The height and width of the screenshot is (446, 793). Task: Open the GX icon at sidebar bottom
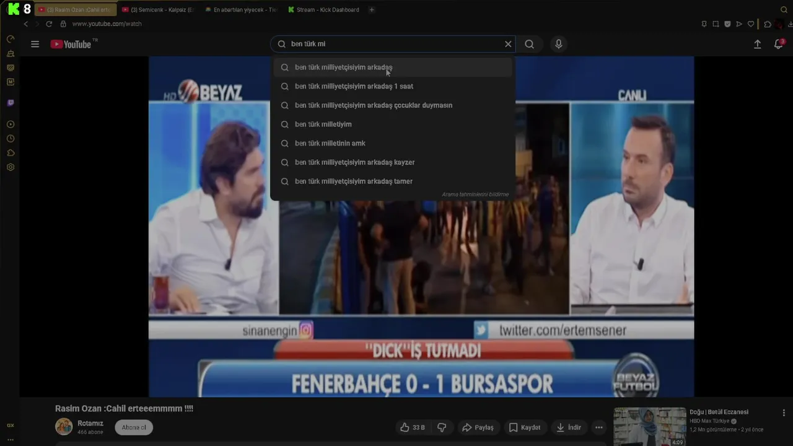pyautogui.click(x=11, y=426)
